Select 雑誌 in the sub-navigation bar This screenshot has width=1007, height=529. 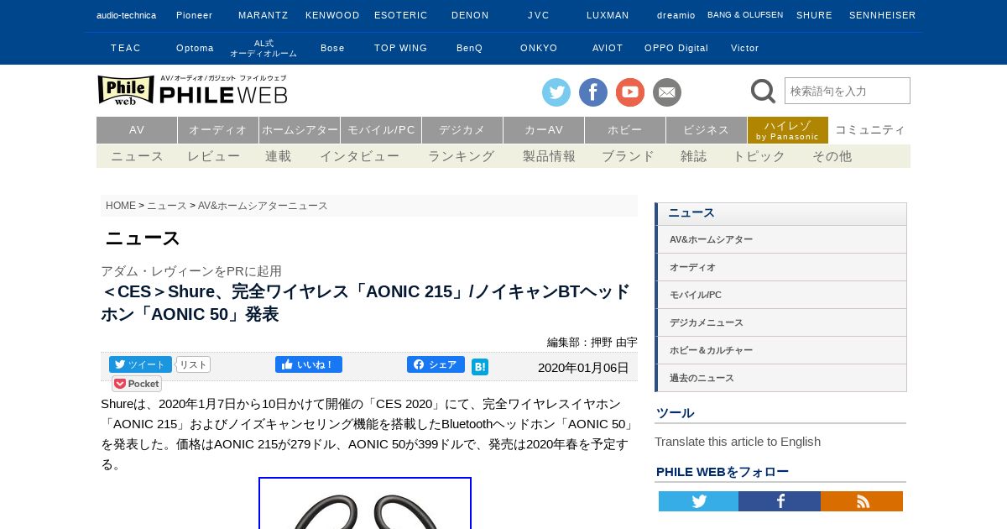[x=694, y=156]
